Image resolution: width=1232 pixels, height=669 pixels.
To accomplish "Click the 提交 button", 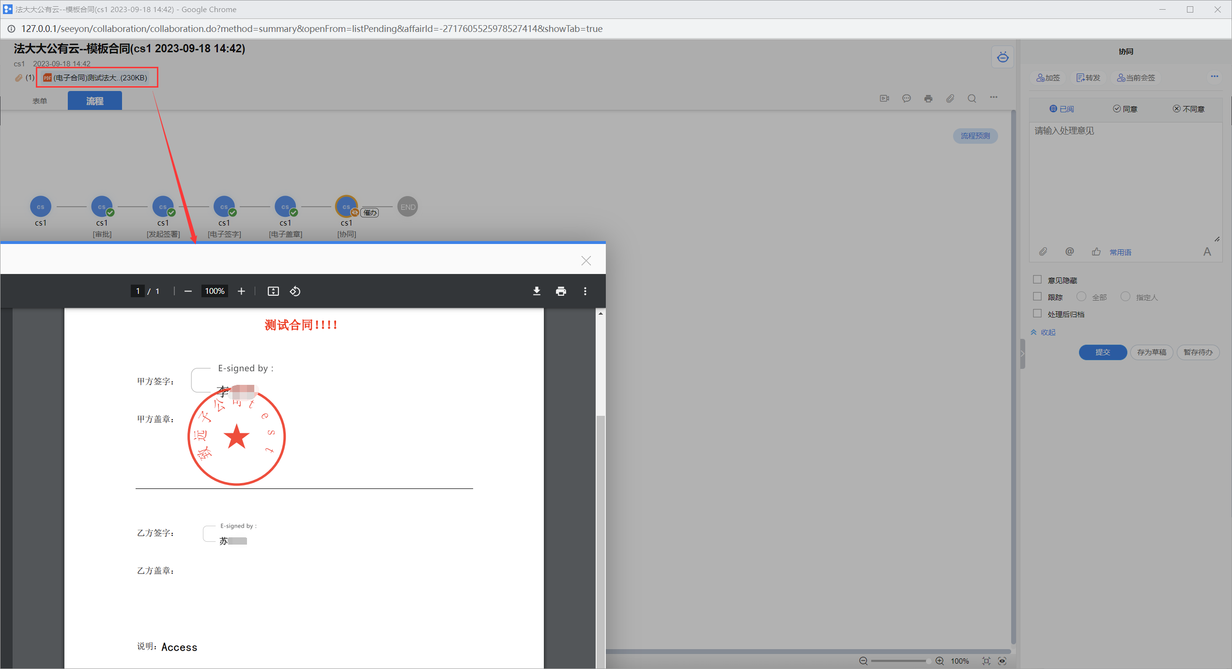I will [1102, 352].
